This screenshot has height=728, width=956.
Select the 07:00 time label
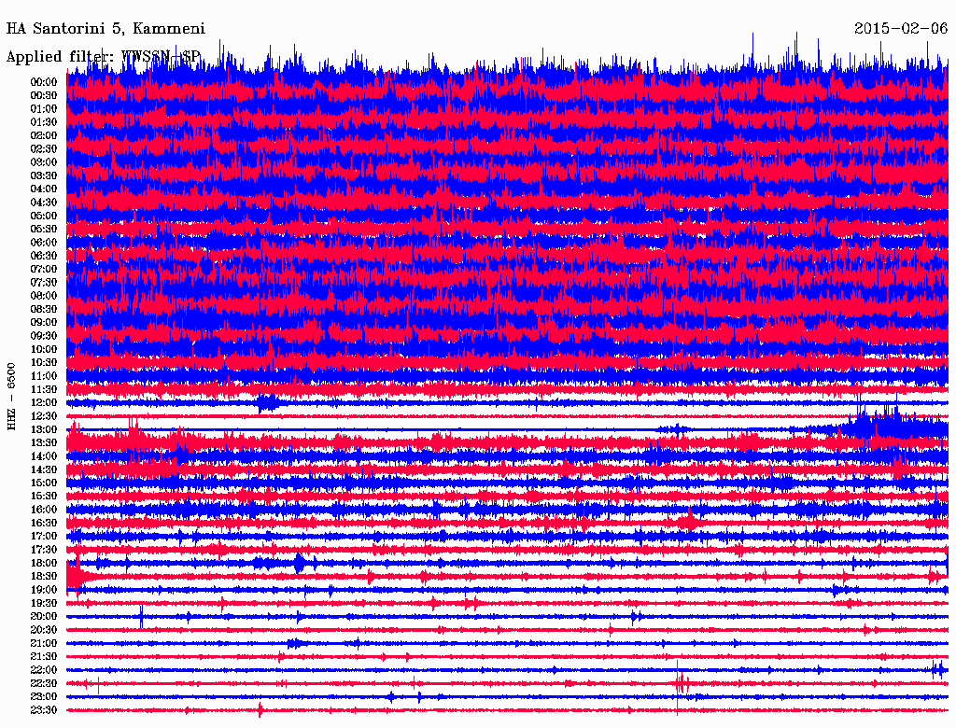pos(44,270)
